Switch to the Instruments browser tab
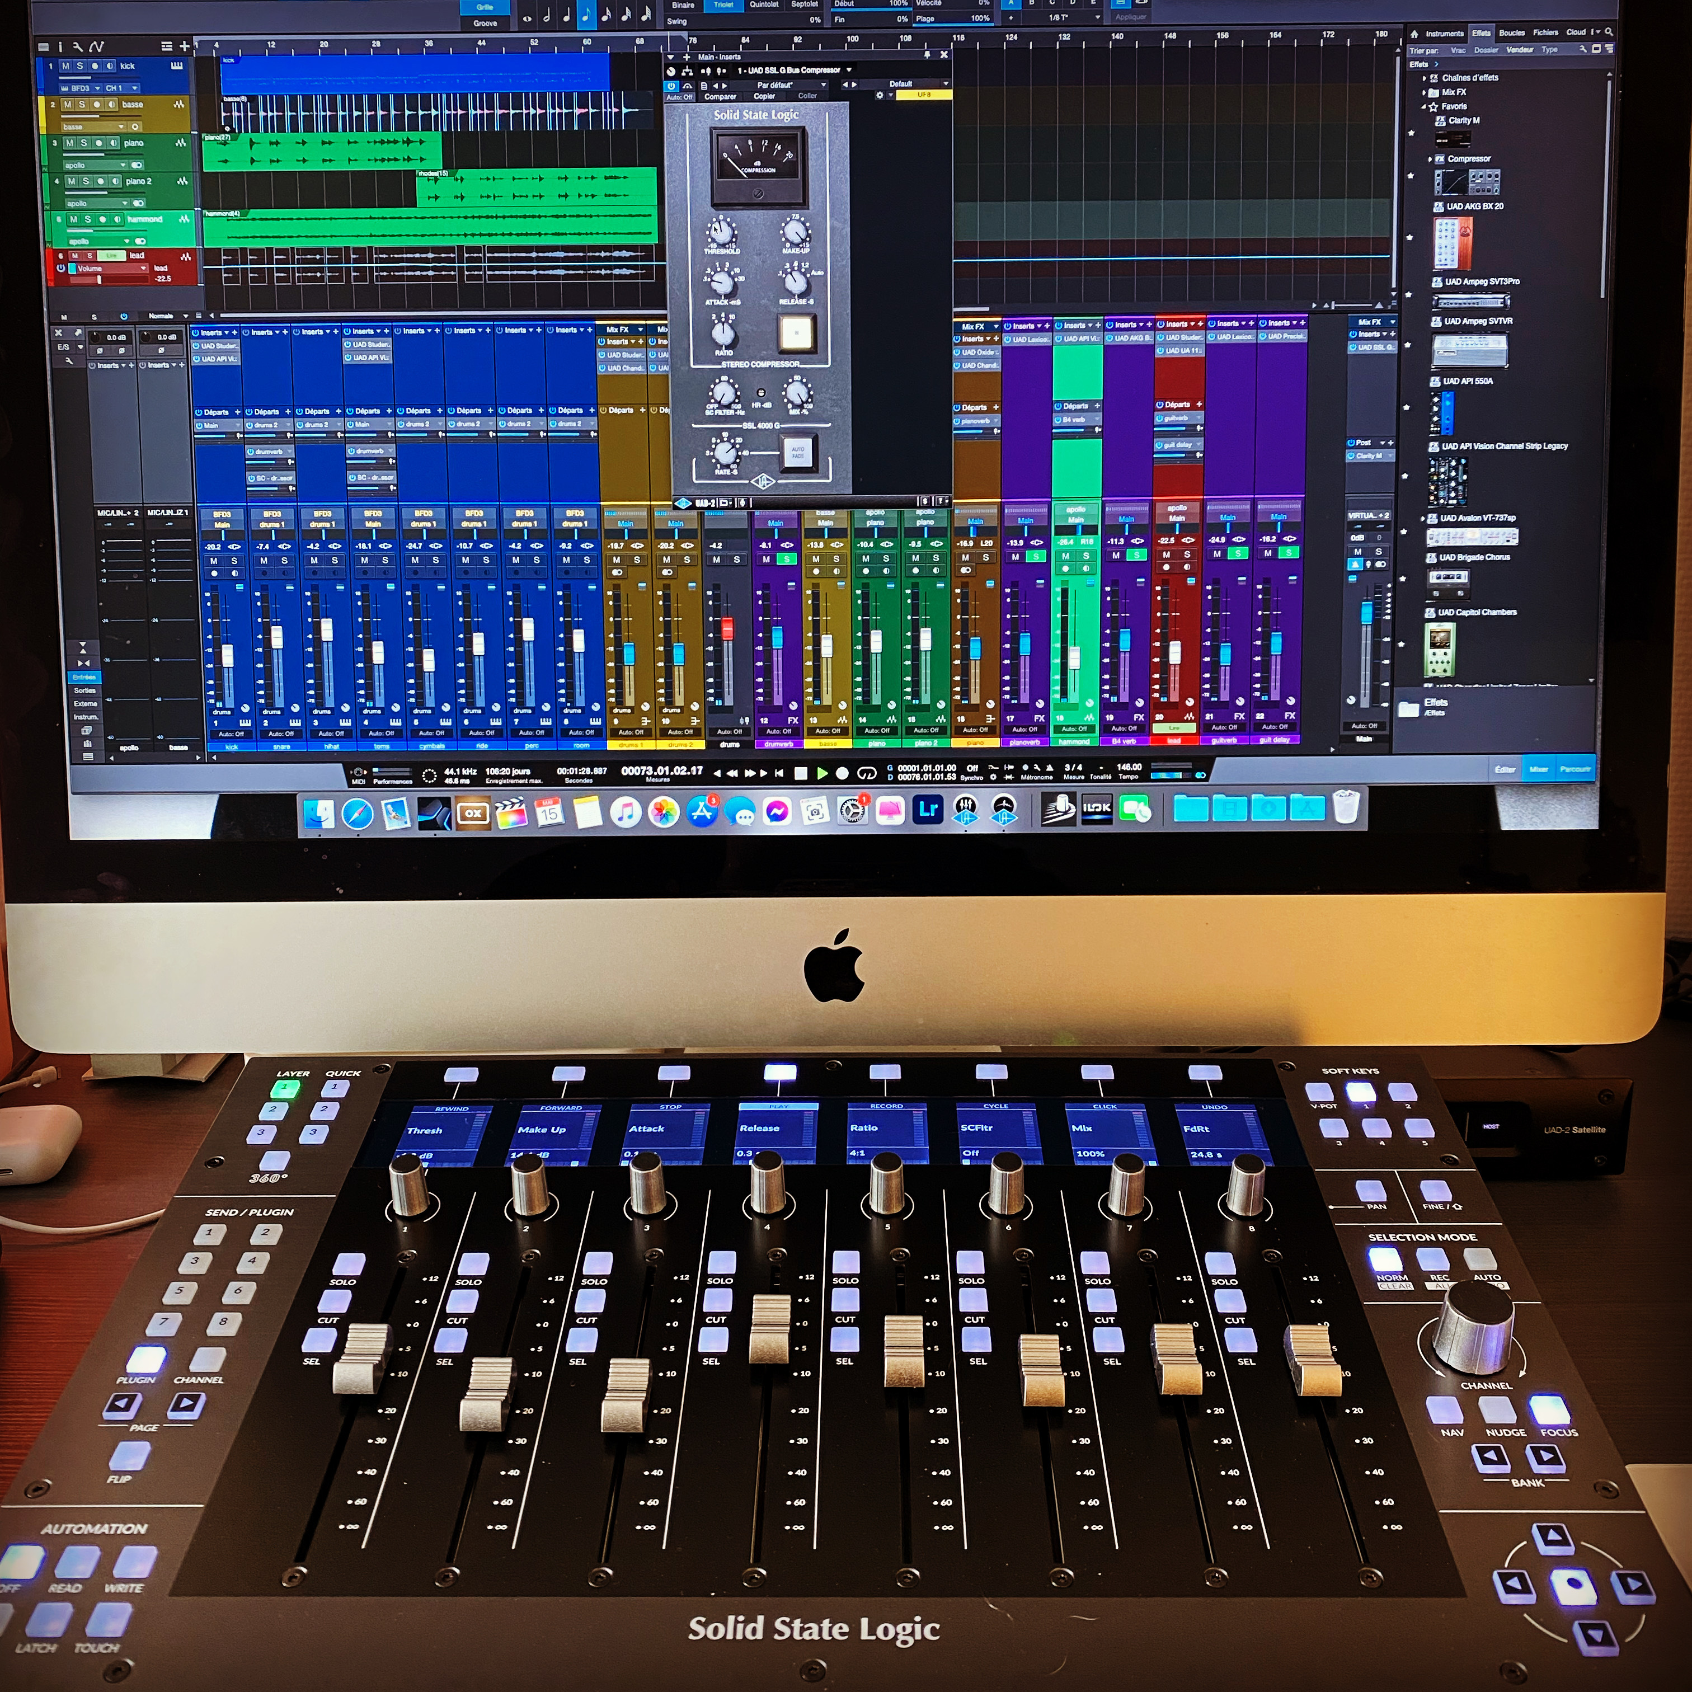1692x1692 pixels. click(x=1444, y=33)
